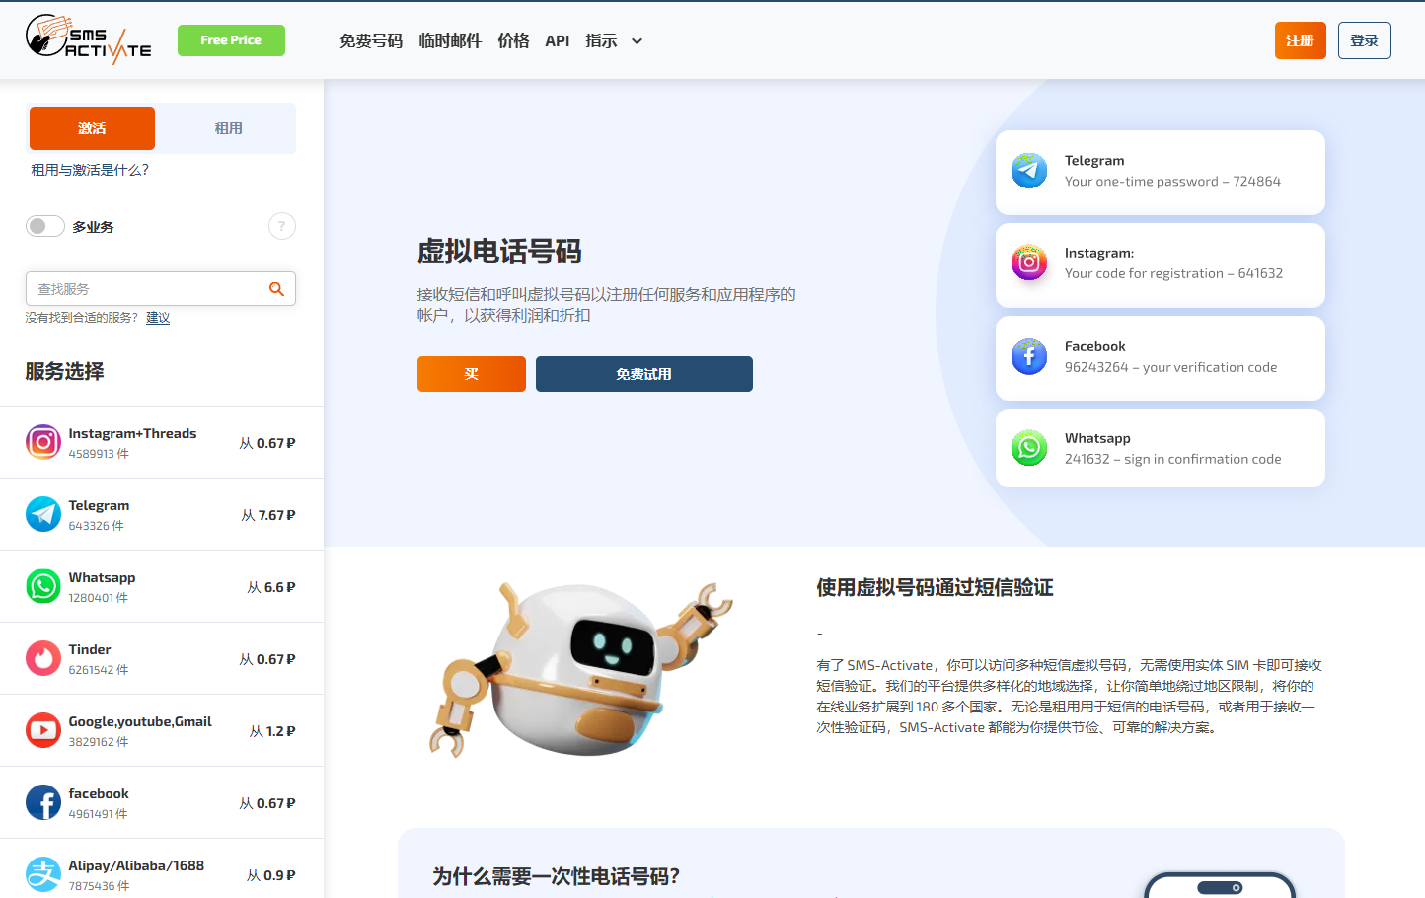The image size is (1425, 898).
Task: Click the 使用虚拟号码通过短信验证 heading
Action: tap(935, 588)
